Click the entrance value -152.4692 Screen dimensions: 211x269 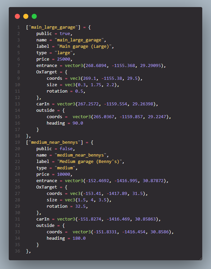point(97,181)
